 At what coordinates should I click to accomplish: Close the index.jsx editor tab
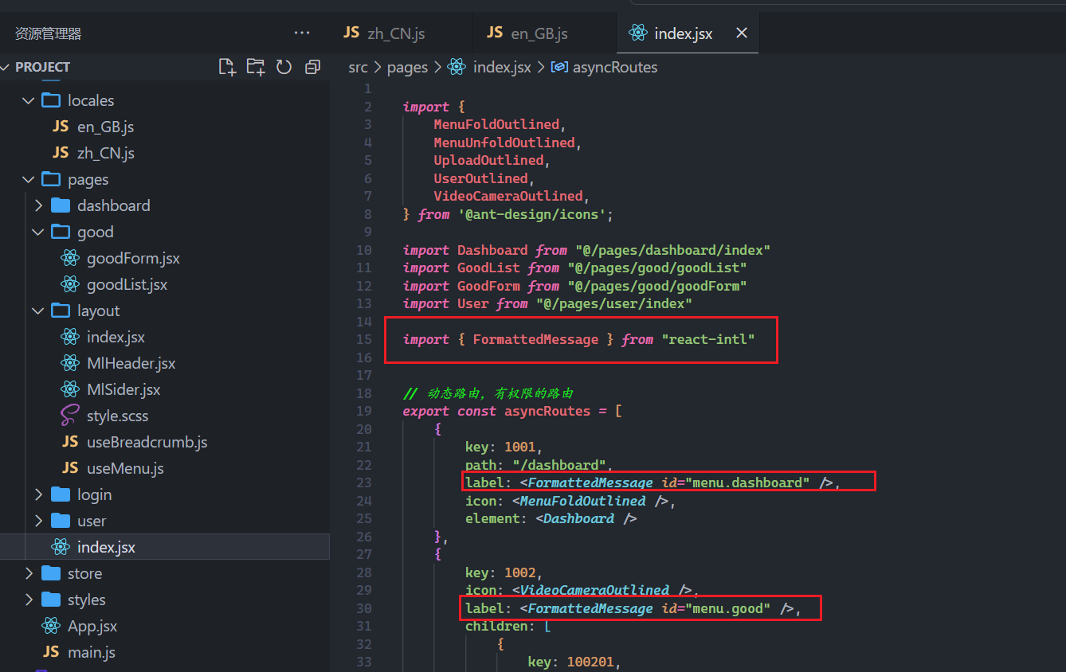tap(741, 33)
